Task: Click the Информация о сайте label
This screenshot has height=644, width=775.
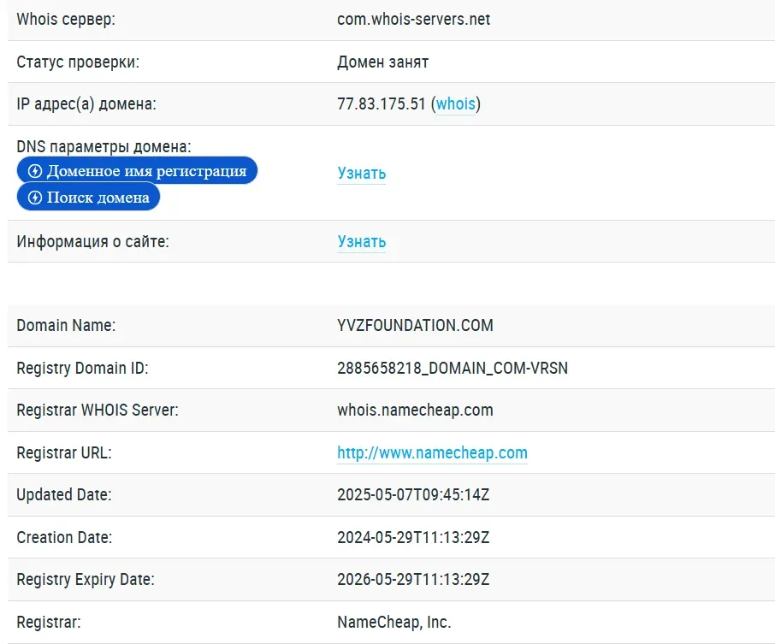Action: click(93, 242)
